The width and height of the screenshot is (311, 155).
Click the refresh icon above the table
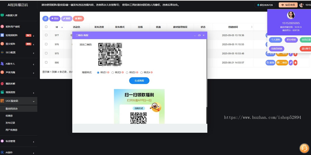point(45,19)
